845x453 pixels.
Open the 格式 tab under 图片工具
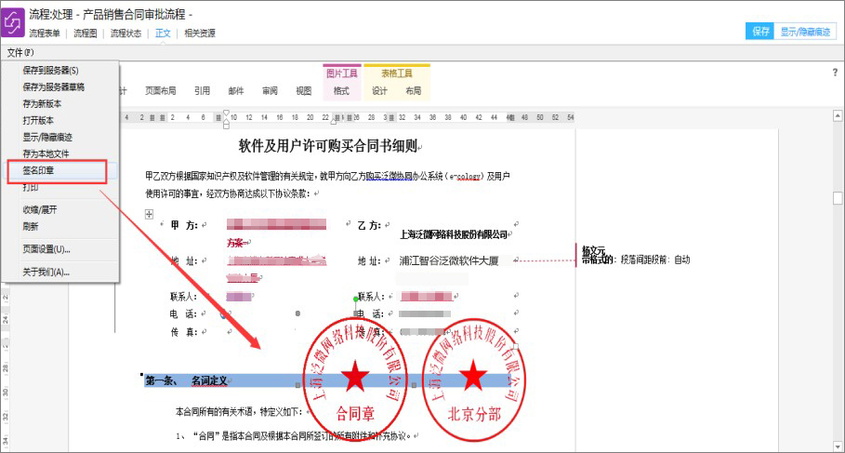342,91
